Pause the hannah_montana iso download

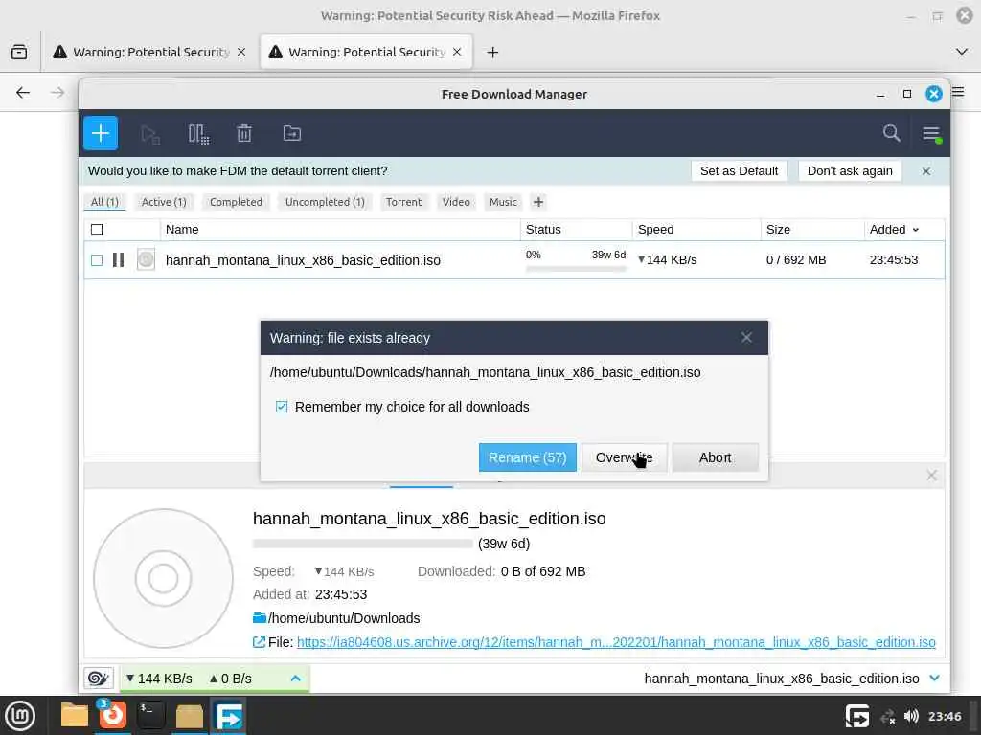118,260
